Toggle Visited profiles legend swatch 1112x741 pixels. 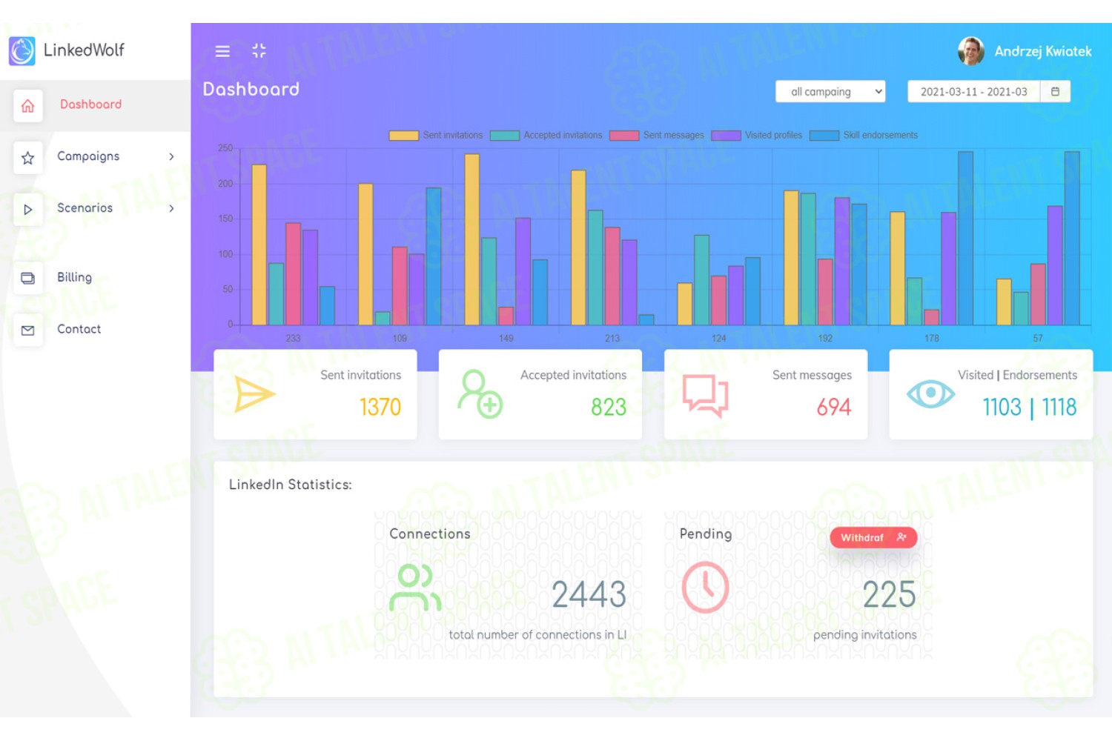pyautogui.click(x=726, y=136)
